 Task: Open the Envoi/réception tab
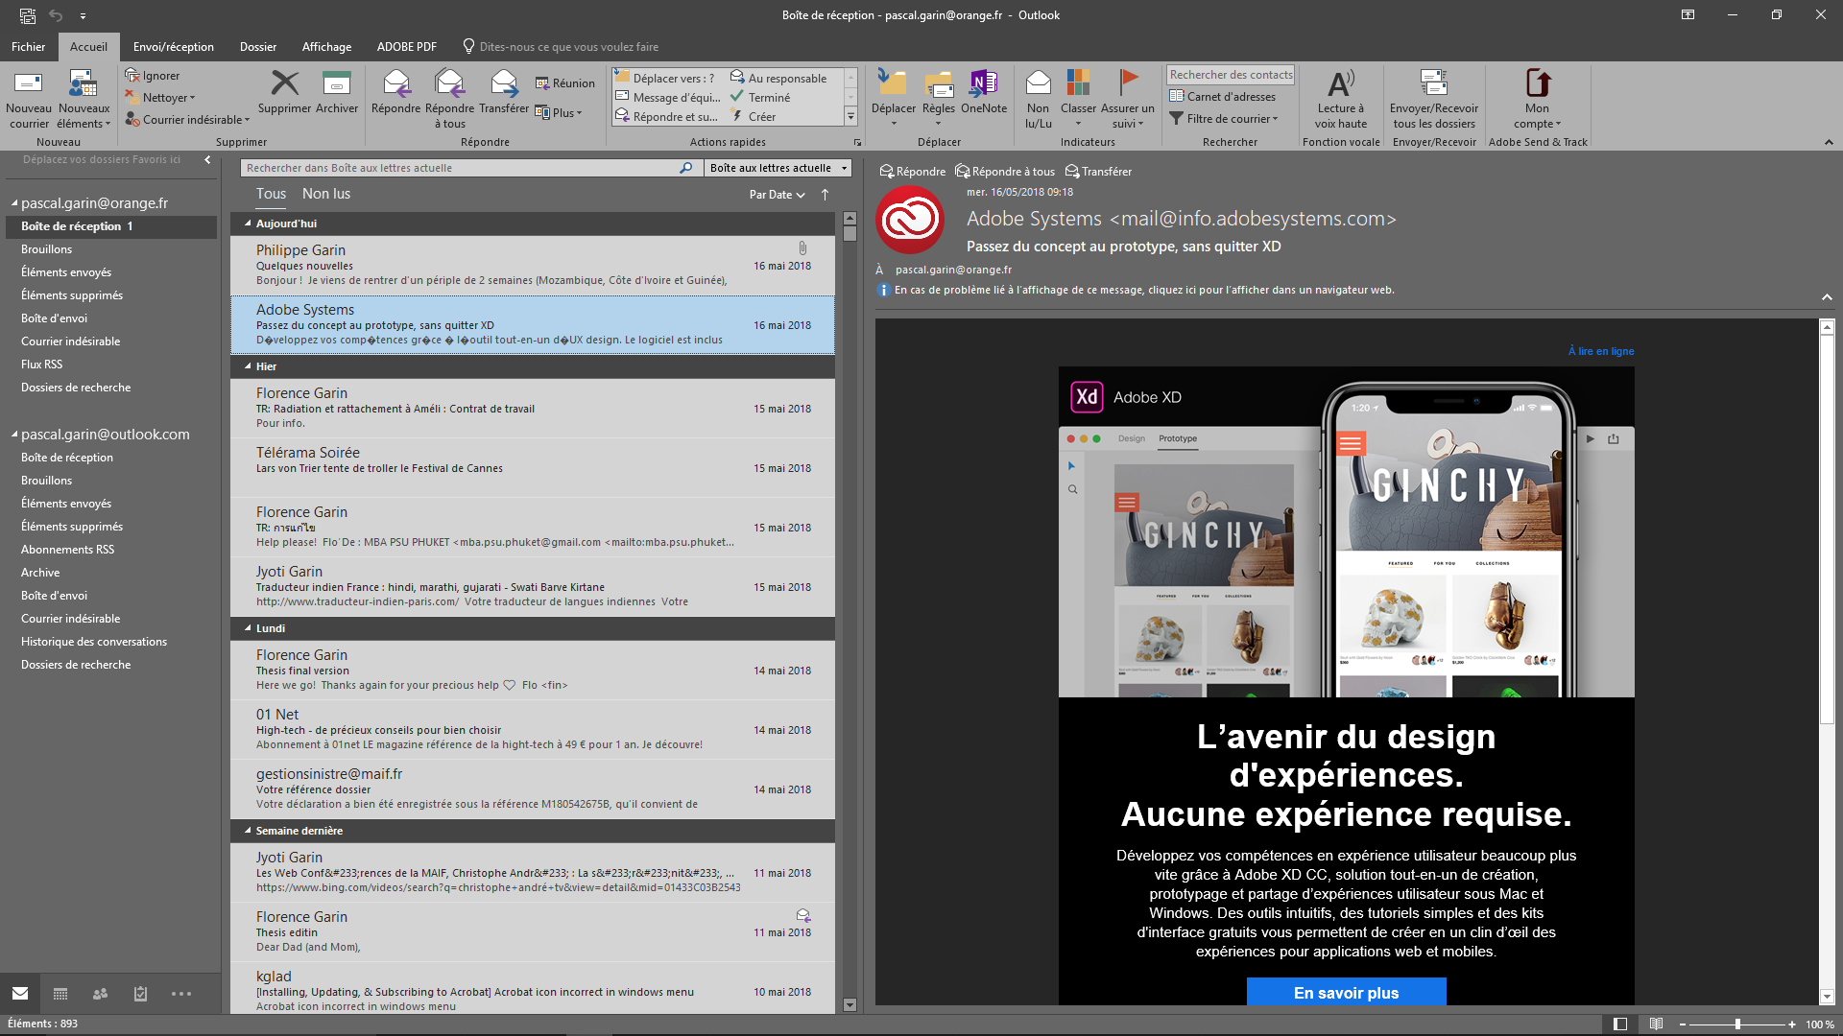(x=174, y=47)
